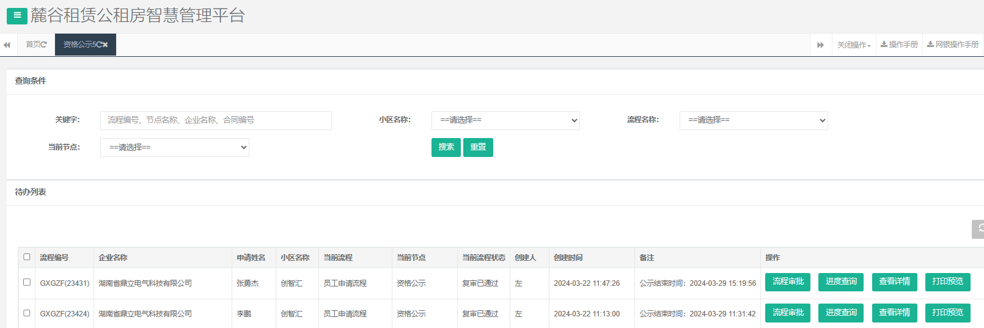Click 流程审批 for applicant 张勇杰
The image size is (984, 328).
(x=787, y=282)
